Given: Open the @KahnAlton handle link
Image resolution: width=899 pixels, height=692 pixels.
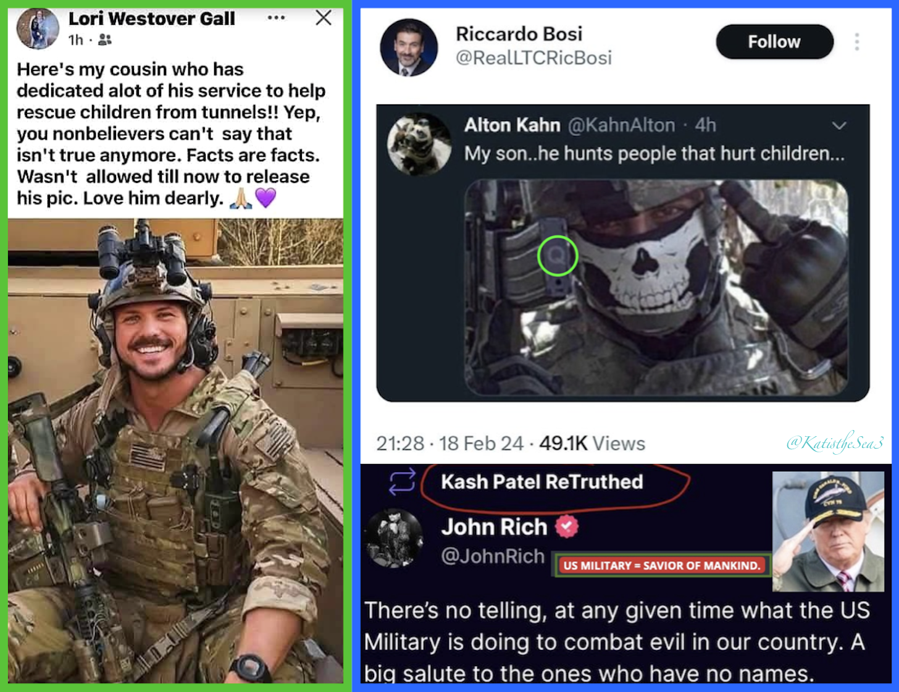Looking at the screenshot, I should point(621,125).
